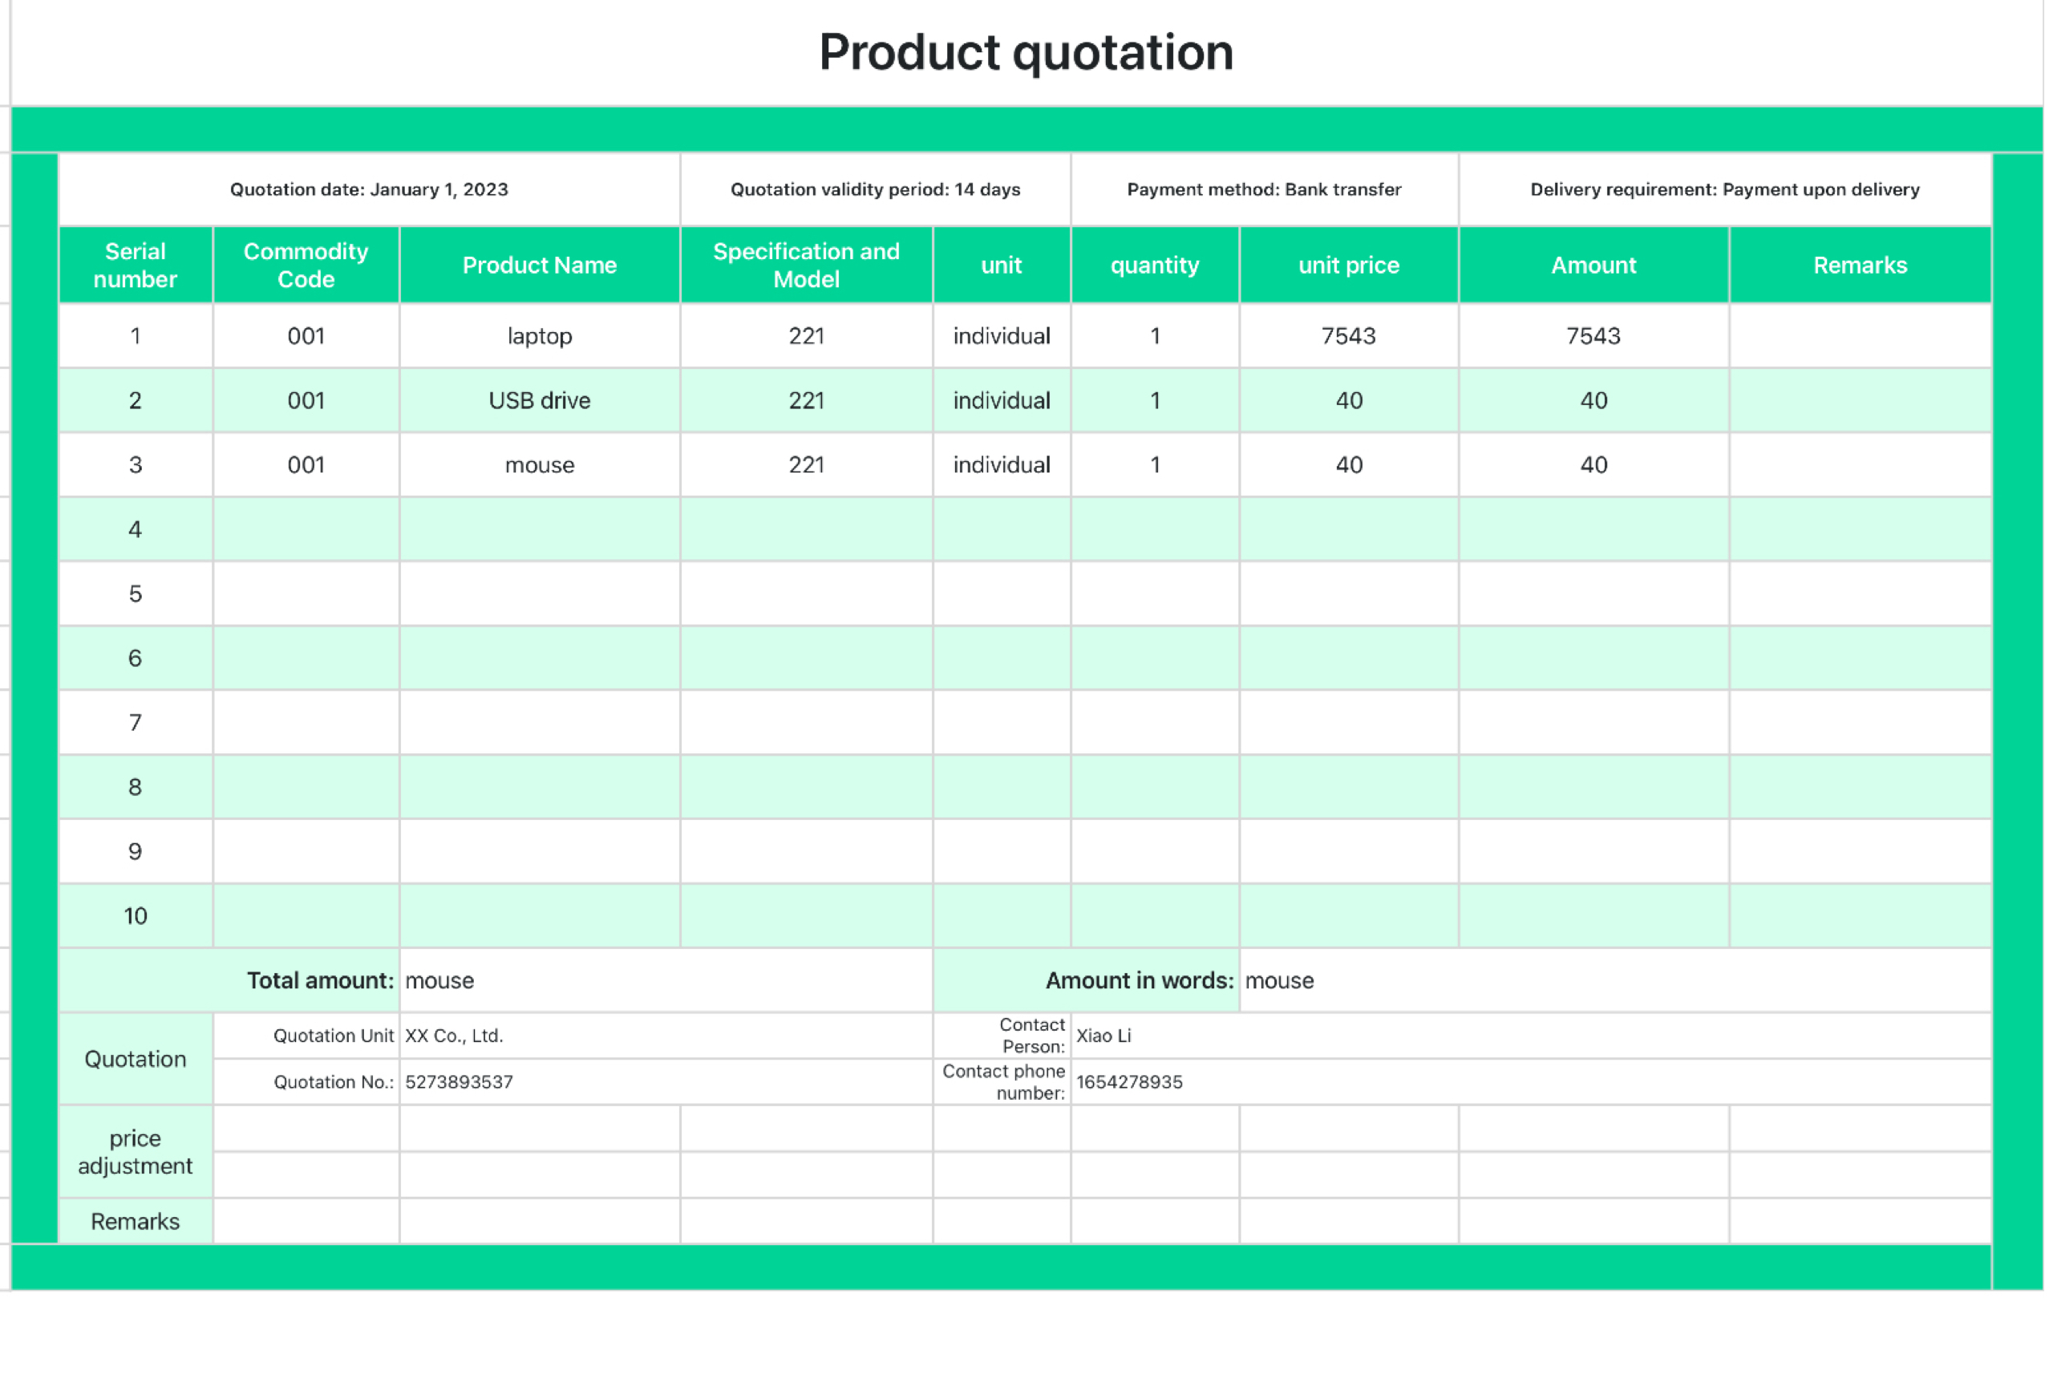The image size is (2053, 1387).
Task: Click the 'unit price' column header
Action: pos(1349,265)
